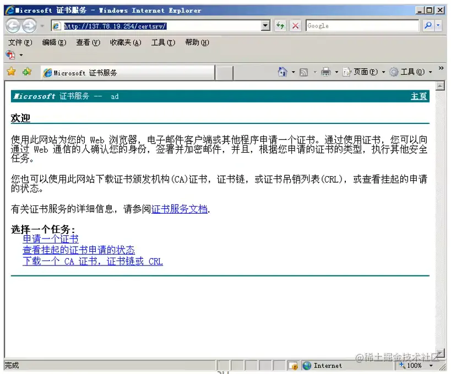The image size is (451, 374).
Task: Click the Internet zone globe icon
Action: pyautogui.click(x=307, y=366)
